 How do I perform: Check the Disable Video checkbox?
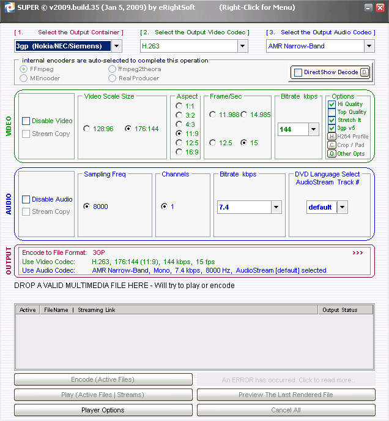tap(26, 121)
